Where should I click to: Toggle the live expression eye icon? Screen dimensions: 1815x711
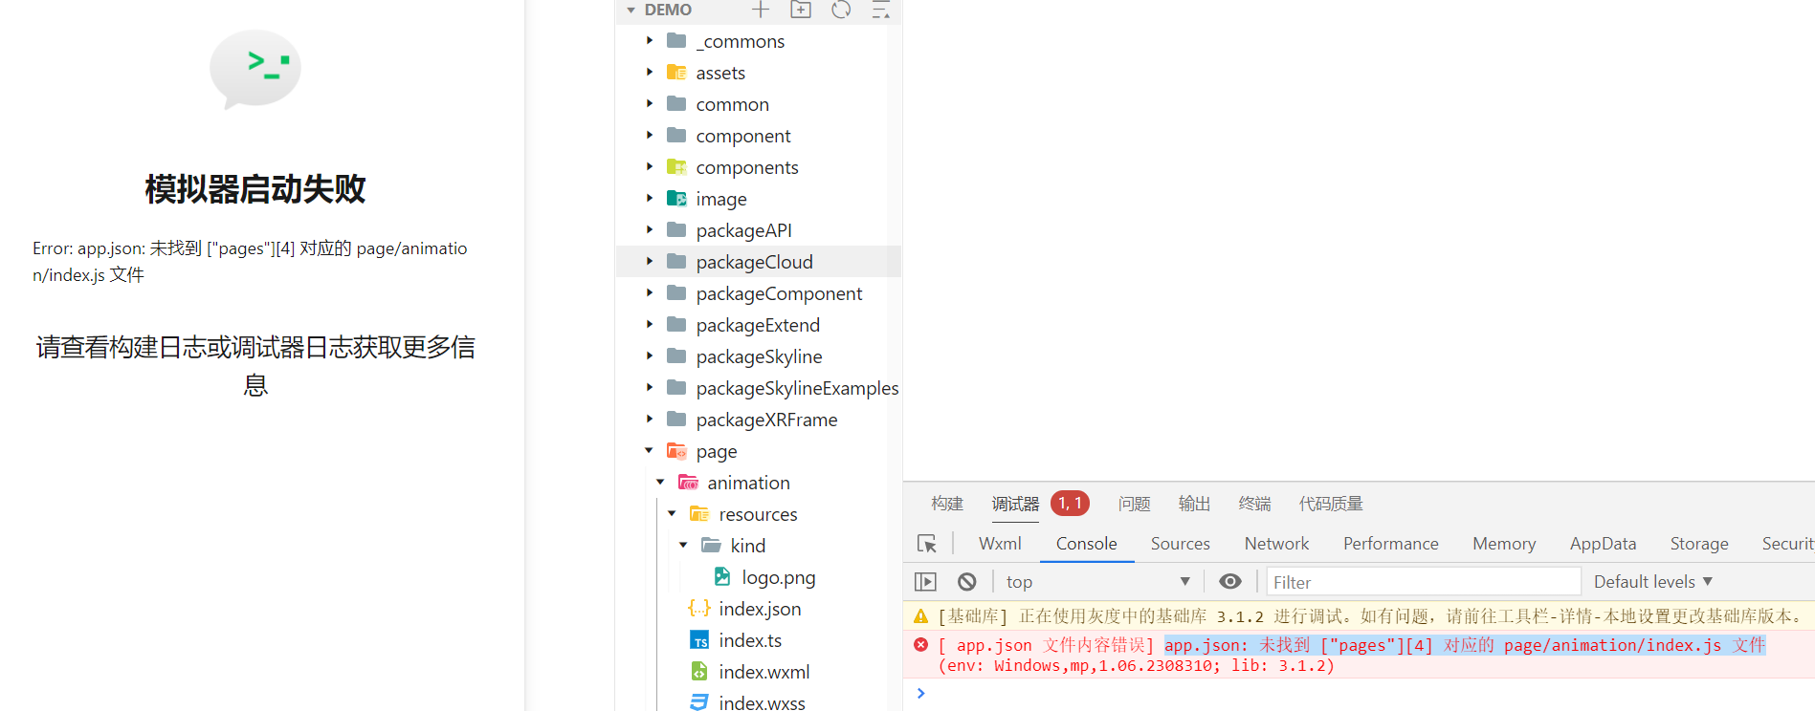[x=1230, y=581]
